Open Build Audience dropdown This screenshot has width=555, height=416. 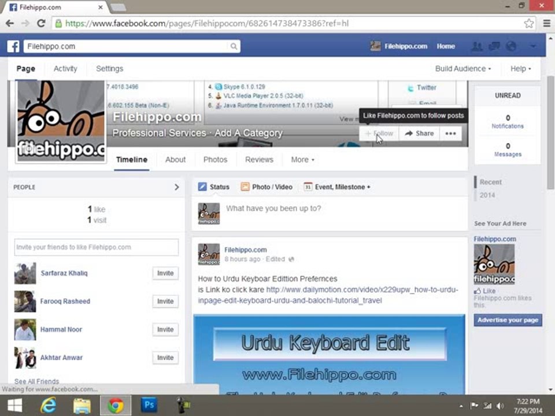(x=463, y=69)
